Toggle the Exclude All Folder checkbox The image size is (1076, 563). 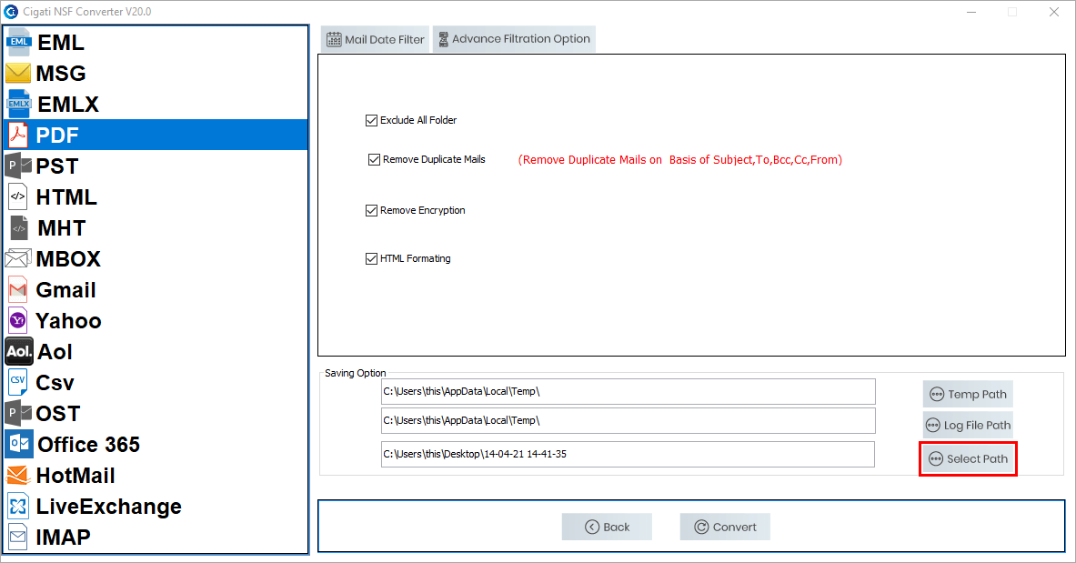click(371, 120)
